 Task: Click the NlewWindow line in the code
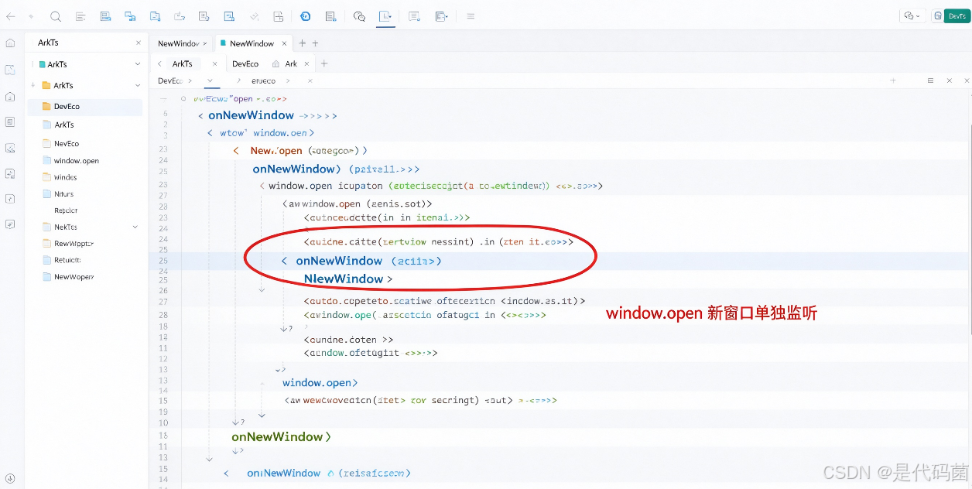(347, 279)
